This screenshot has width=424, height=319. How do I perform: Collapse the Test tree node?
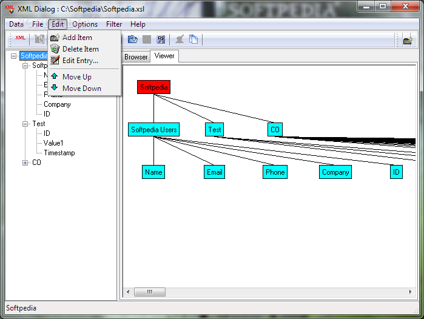pyautogui.click(x=25, y=124)
